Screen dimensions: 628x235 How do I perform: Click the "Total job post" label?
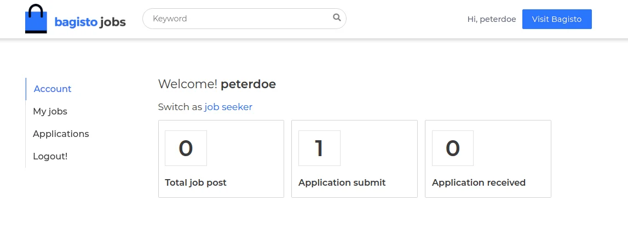point(195,182)
